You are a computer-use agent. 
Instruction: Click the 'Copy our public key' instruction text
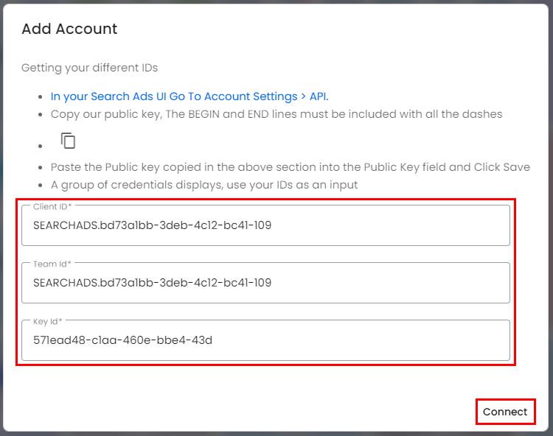276,114
